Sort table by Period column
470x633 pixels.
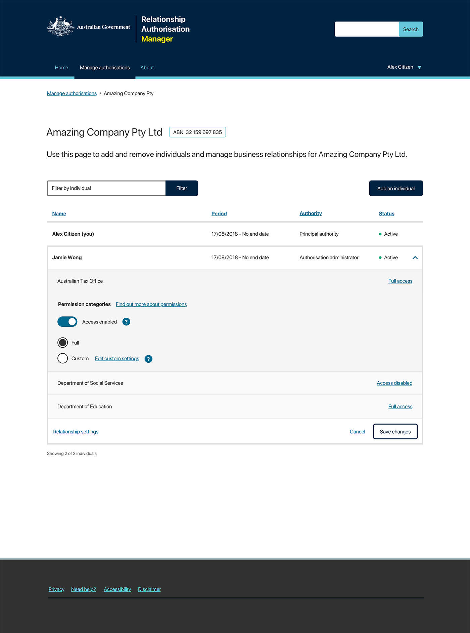click(x=219, y=213)
